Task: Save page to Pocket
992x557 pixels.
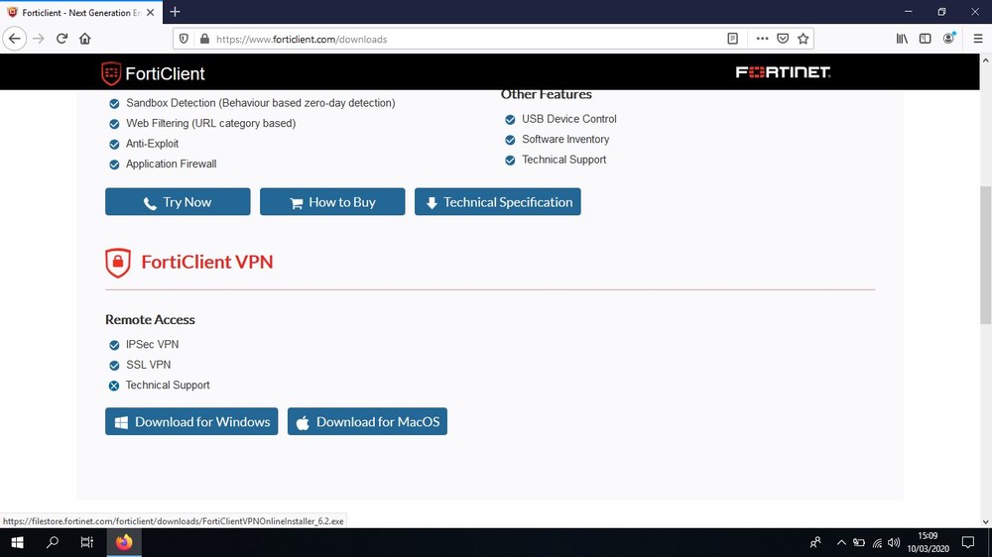Action: (783, 39)
